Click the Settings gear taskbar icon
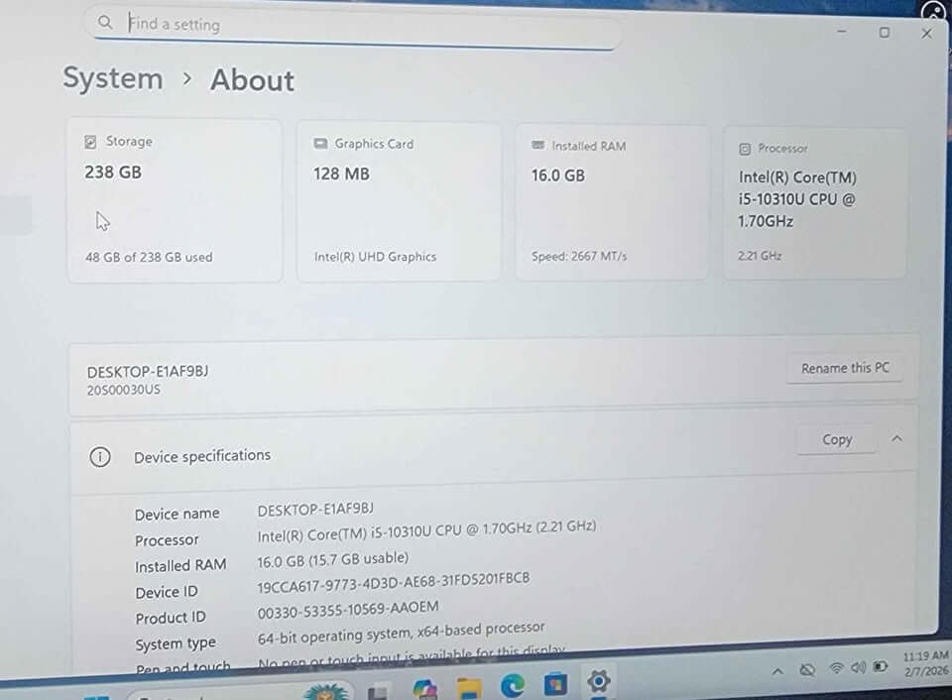The height and width of the screenshot is (700, 952). point(598,681)
